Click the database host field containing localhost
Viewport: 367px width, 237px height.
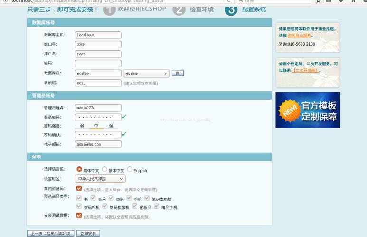tap(98, 35)
